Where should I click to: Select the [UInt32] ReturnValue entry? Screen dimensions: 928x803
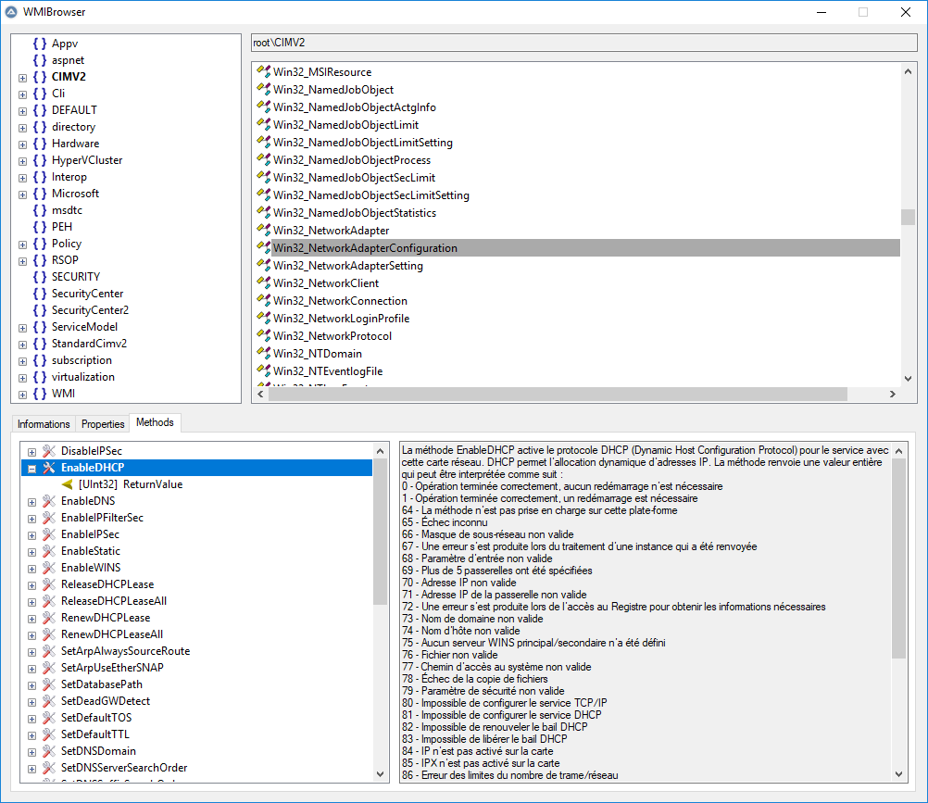coord(131,484)
